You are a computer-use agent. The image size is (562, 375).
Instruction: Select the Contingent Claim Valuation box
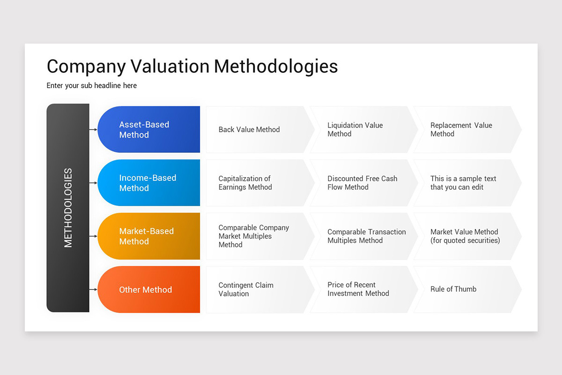pyautogui.click(x=260, y=290)
